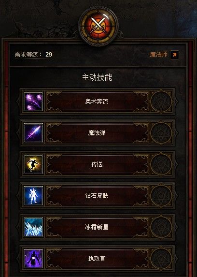Click the 执政官 archon skill icon
The width and height of the screenshot is (197, 277).
(x=33, y=259)
